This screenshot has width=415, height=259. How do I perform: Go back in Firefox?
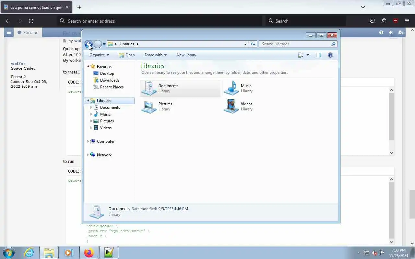[8, 21]
